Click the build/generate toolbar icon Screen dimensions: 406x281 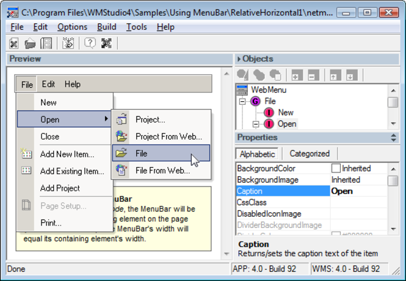[68, 43]
